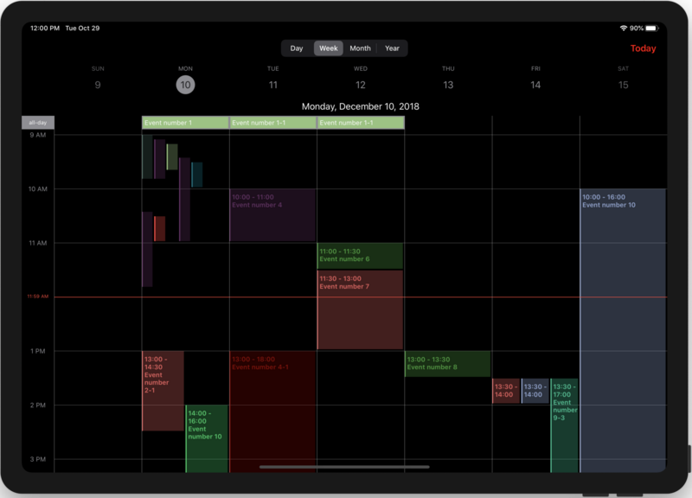
Task: Click the 9 AM time label
Action: pyautogui.click(x=38, y=135)
